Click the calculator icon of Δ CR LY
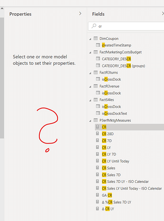The height and width of the screenshot is (221, 164). tap(97, 209)
